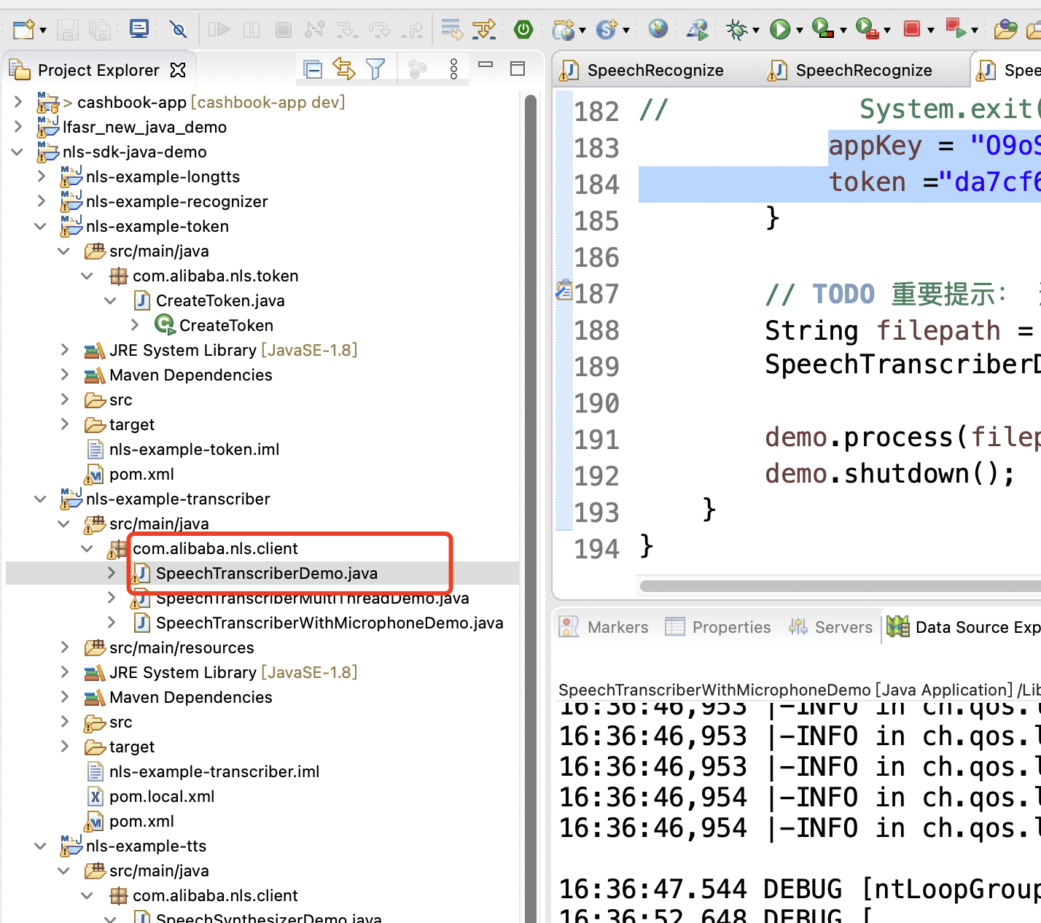Click the disabled Save toolbar icon
The image size is (1041, 923).
[68, 29]
